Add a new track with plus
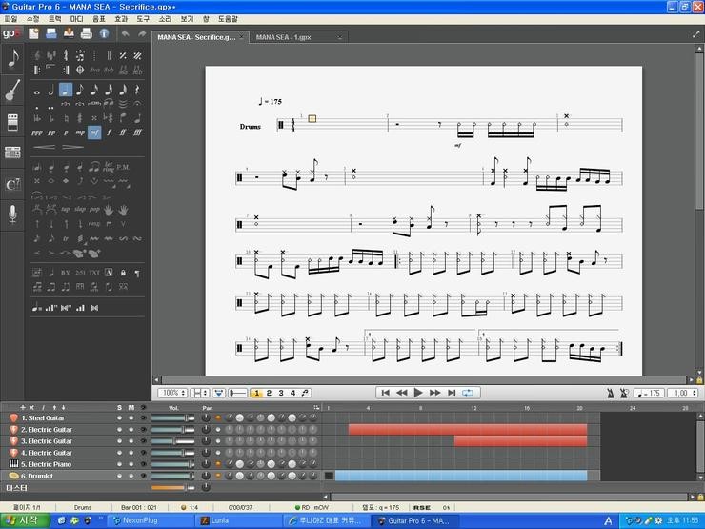This screenshot has height=529, width=705. point(23,408)
